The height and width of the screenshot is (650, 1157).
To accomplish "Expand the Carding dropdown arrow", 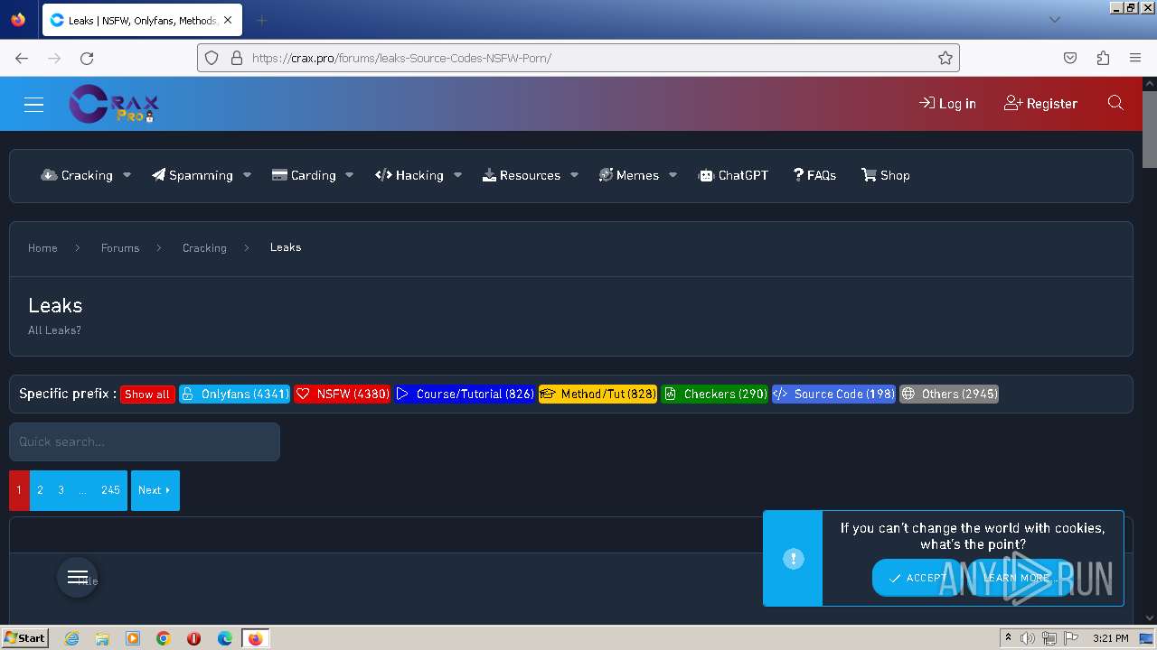I will click(x=349, y=175).
